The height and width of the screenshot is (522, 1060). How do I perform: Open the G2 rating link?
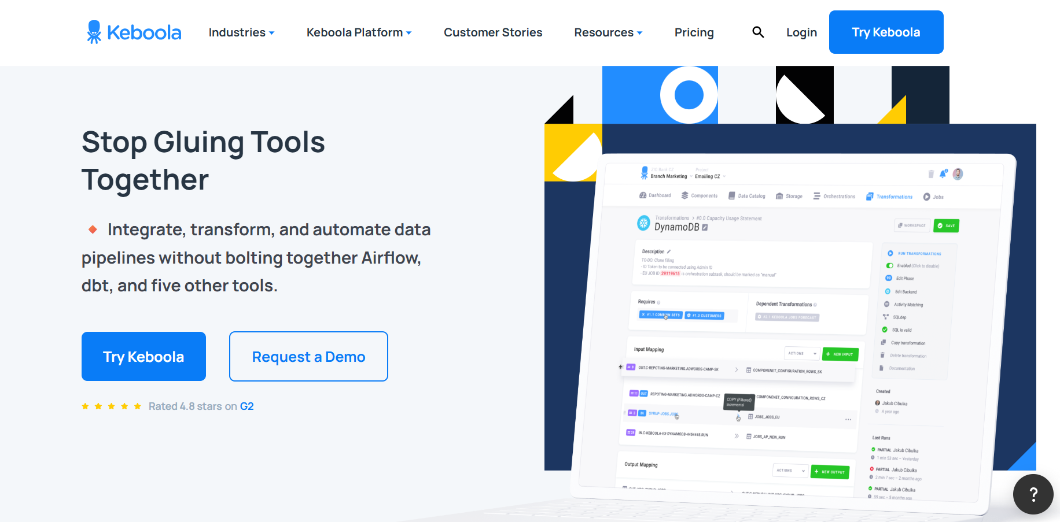tap(247, 406)
